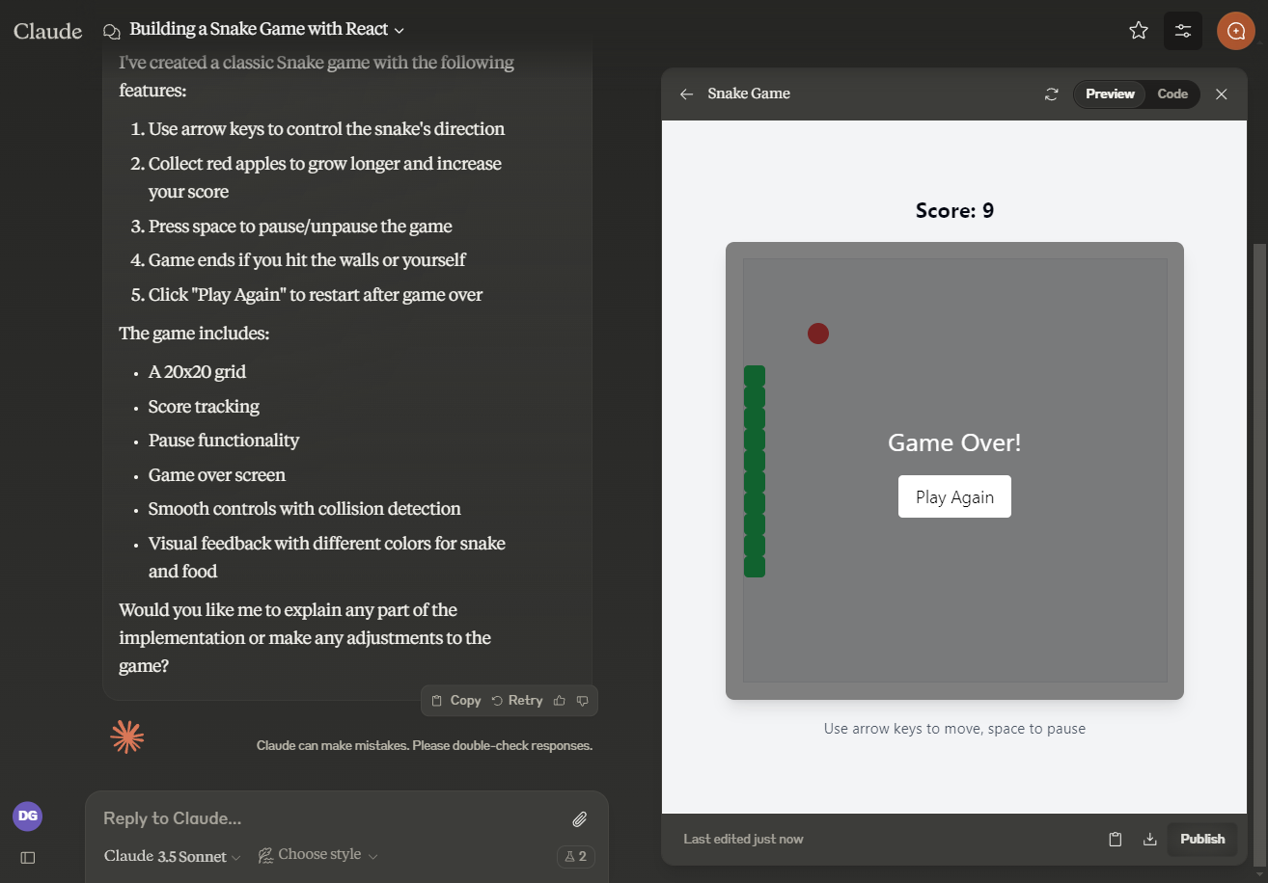Toggle the sidebar panel icon
This screenshot has height=883, width=1268.
coord(28,857)
